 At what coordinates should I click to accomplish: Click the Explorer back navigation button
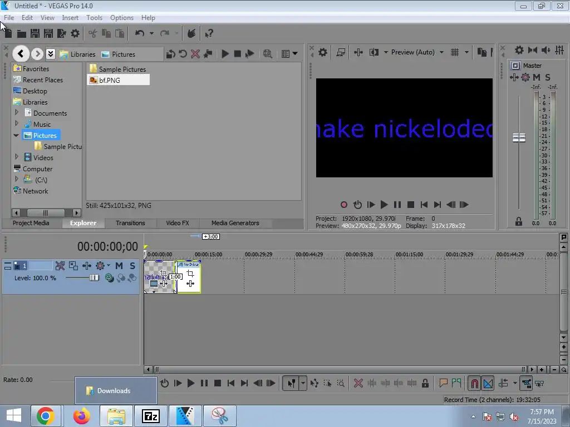pyautogui.click(x=21, y=54)
